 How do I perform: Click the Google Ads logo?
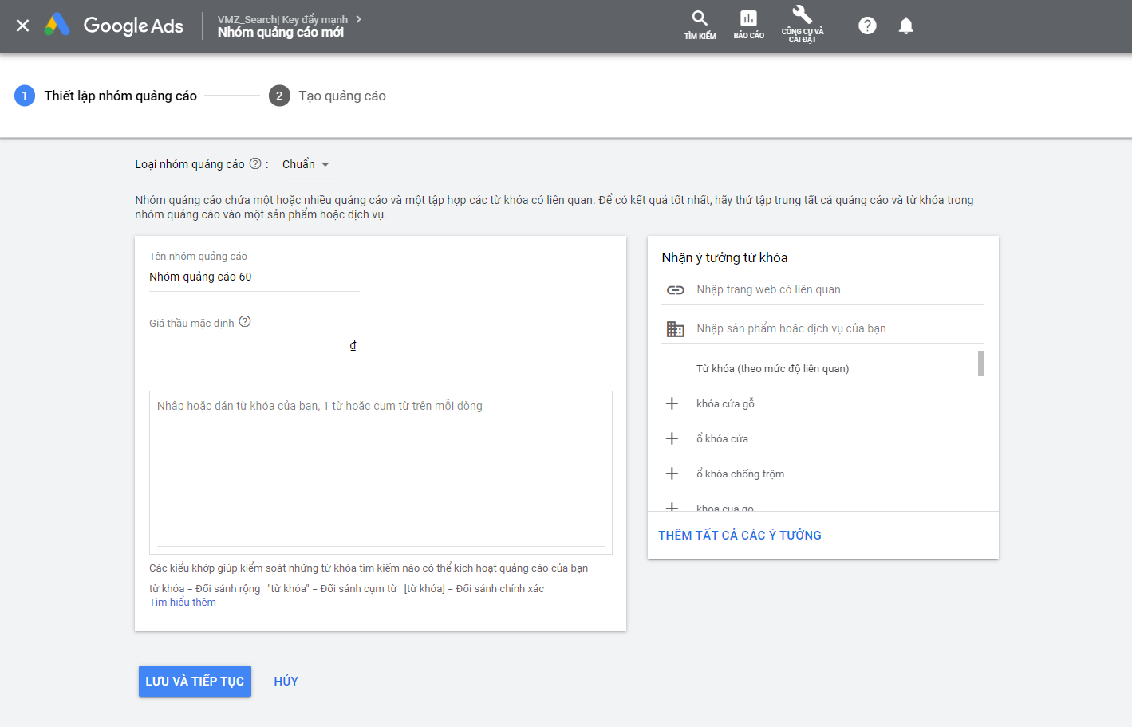(114, 26)
